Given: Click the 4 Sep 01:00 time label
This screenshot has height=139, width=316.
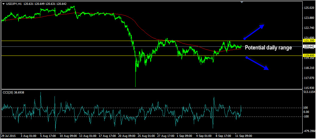Looking at the screenshot, I should click(204, 136).
